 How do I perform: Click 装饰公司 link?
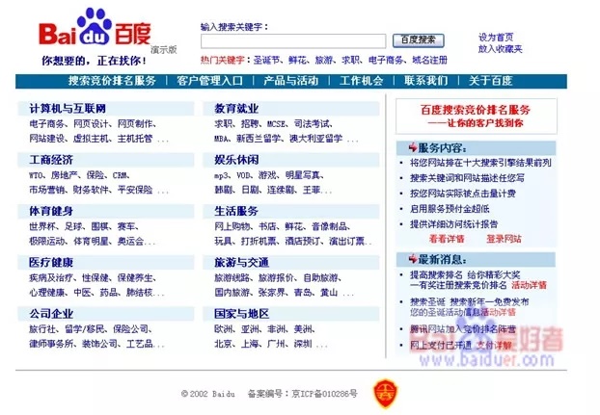pyautogui.click(x=99, y=344)
